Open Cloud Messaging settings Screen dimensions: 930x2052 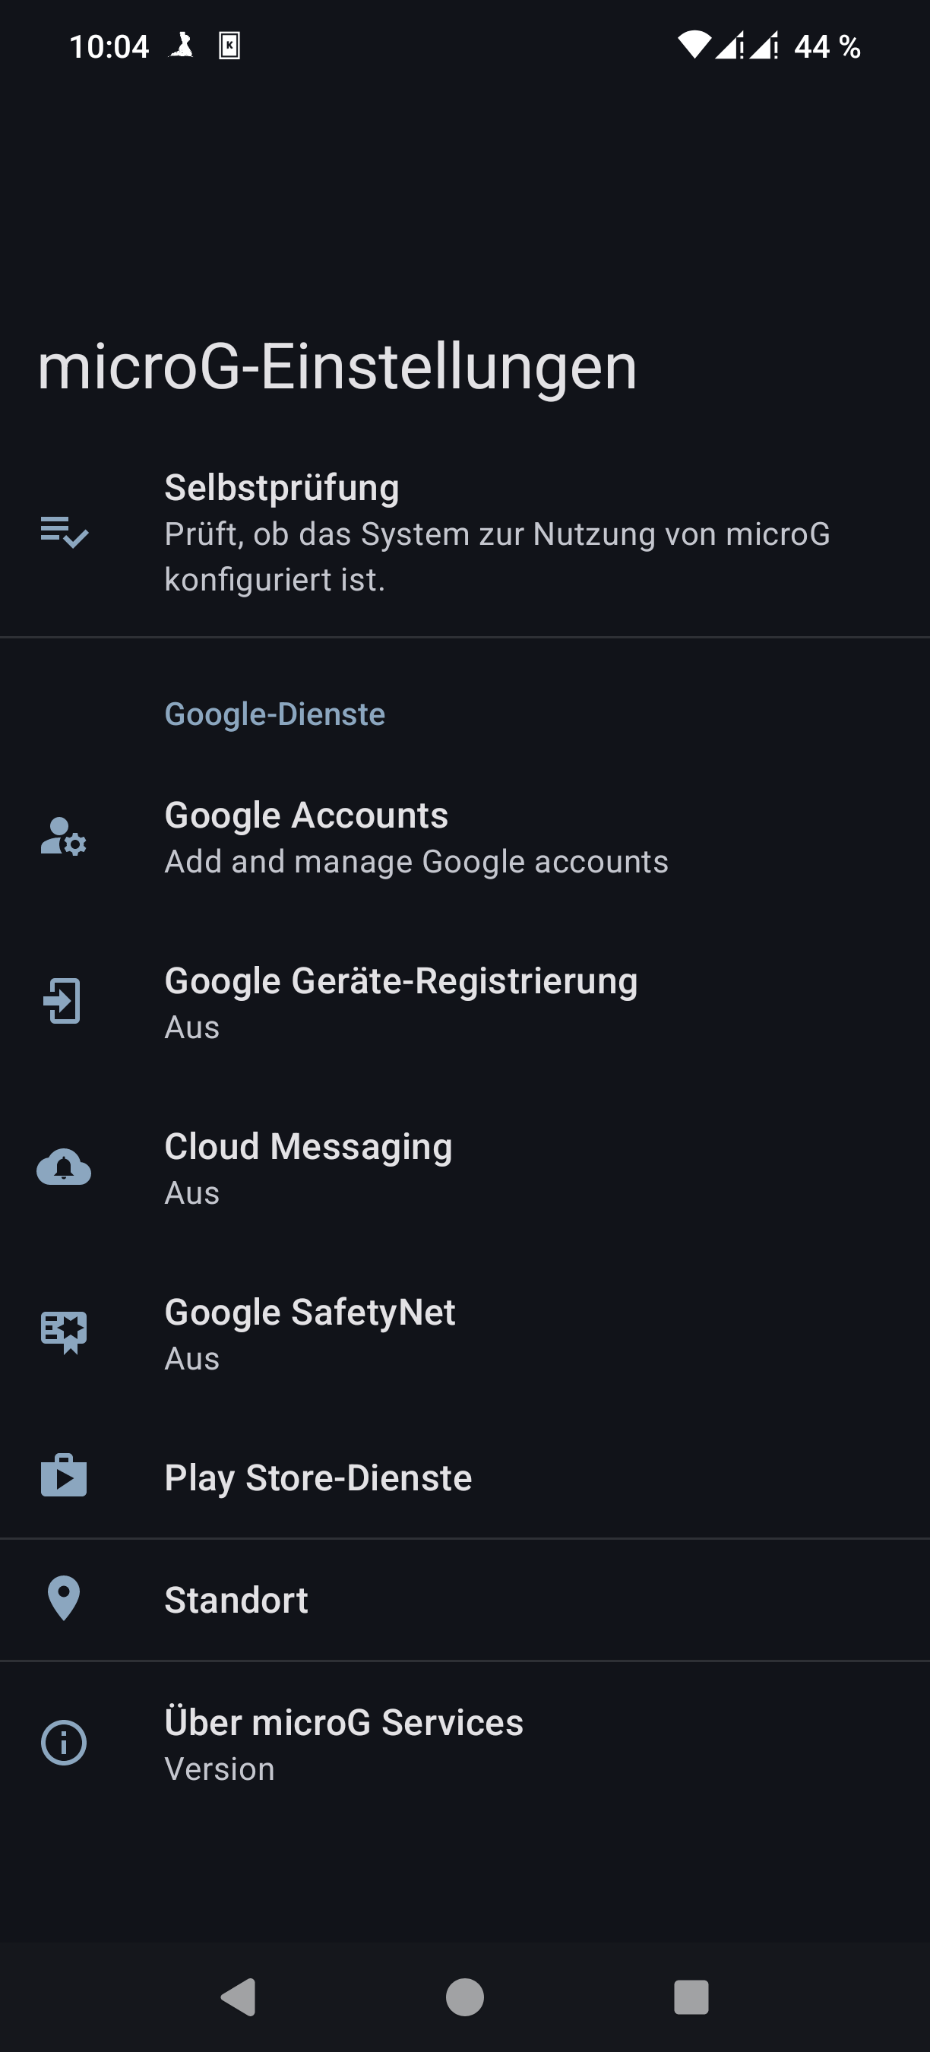[x=308, y=1168]
